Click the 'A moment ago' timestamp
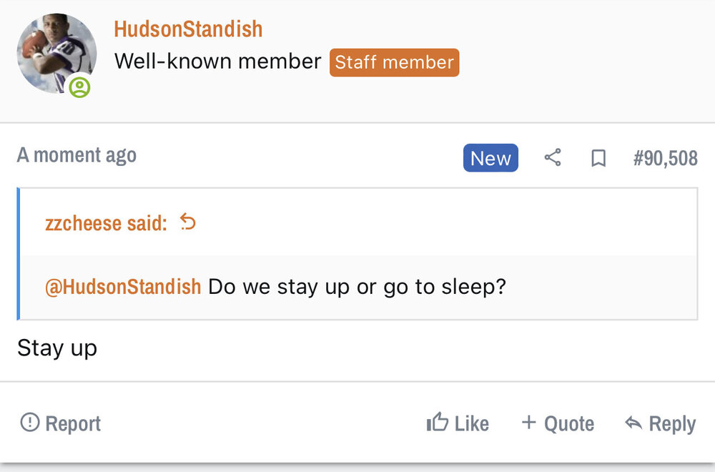This screenshot has height=472, width=715. click(x=77, y=155)
